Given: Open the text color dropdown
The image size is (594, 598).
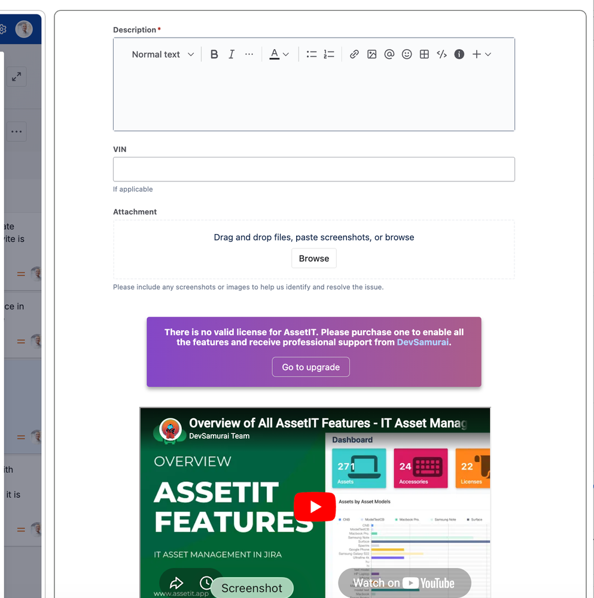Looking at the screenshot, I should pos(279,54).
